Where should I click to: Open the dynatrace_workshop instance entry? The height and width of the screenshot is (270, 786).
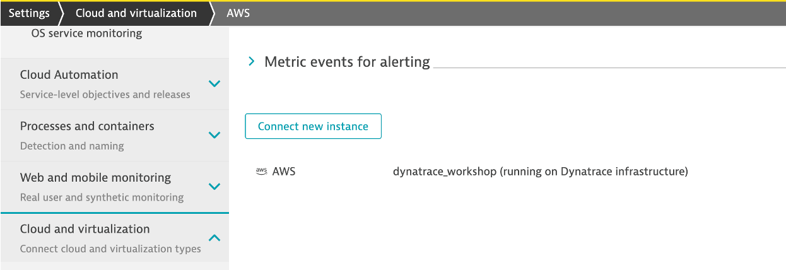(540, 172)
